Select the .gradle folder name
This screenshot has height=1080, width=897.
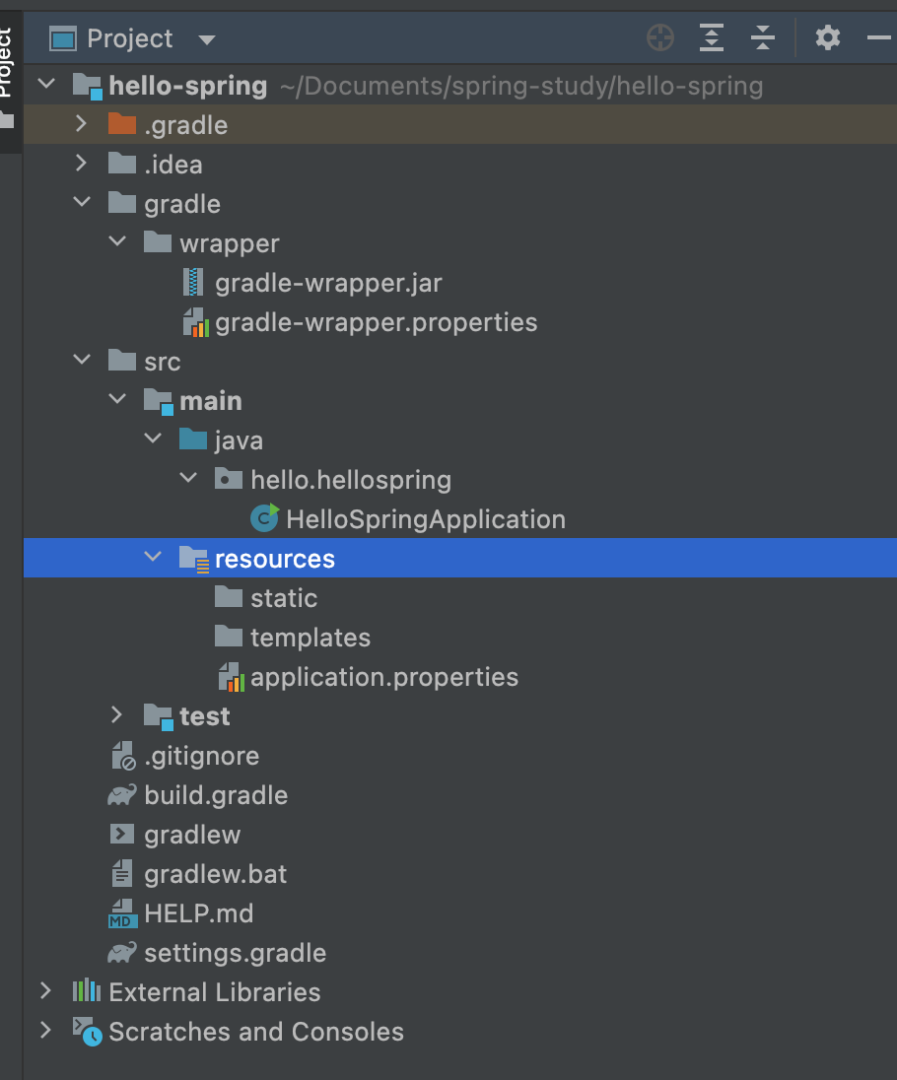[x=186, y=125]
